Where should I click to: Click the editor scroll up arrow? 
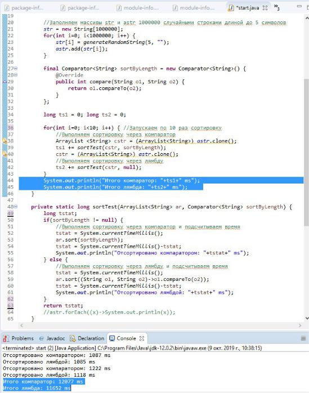(x=307, y=18)
